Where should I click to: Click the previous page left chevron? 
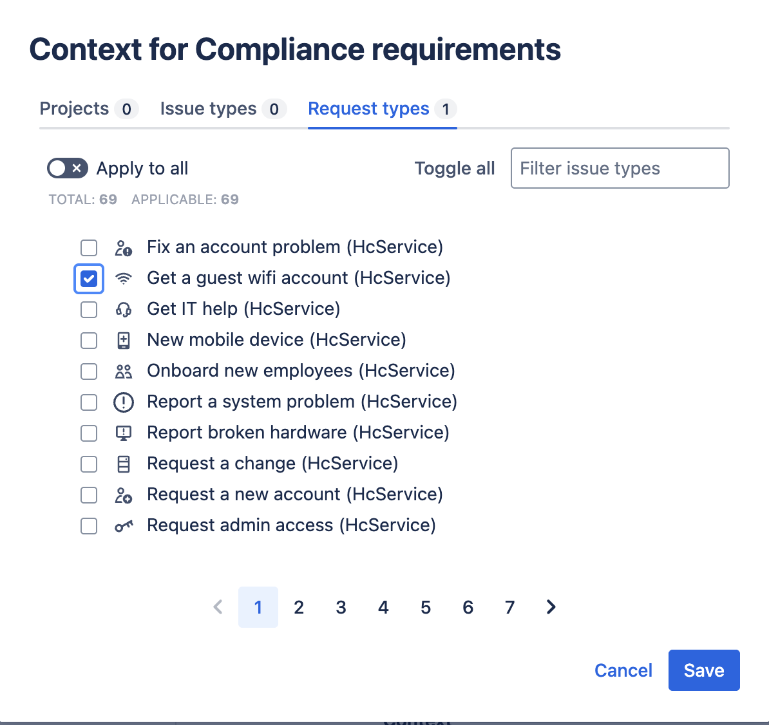[x=218, y=607]
